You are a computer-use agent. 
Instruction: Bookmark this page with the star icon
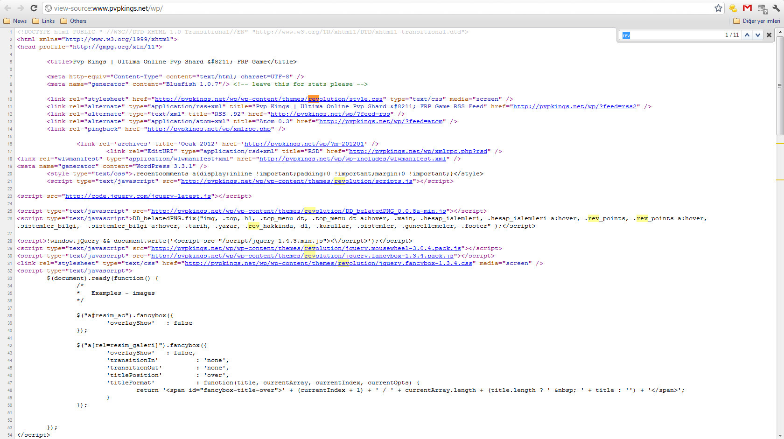point(718,8)
